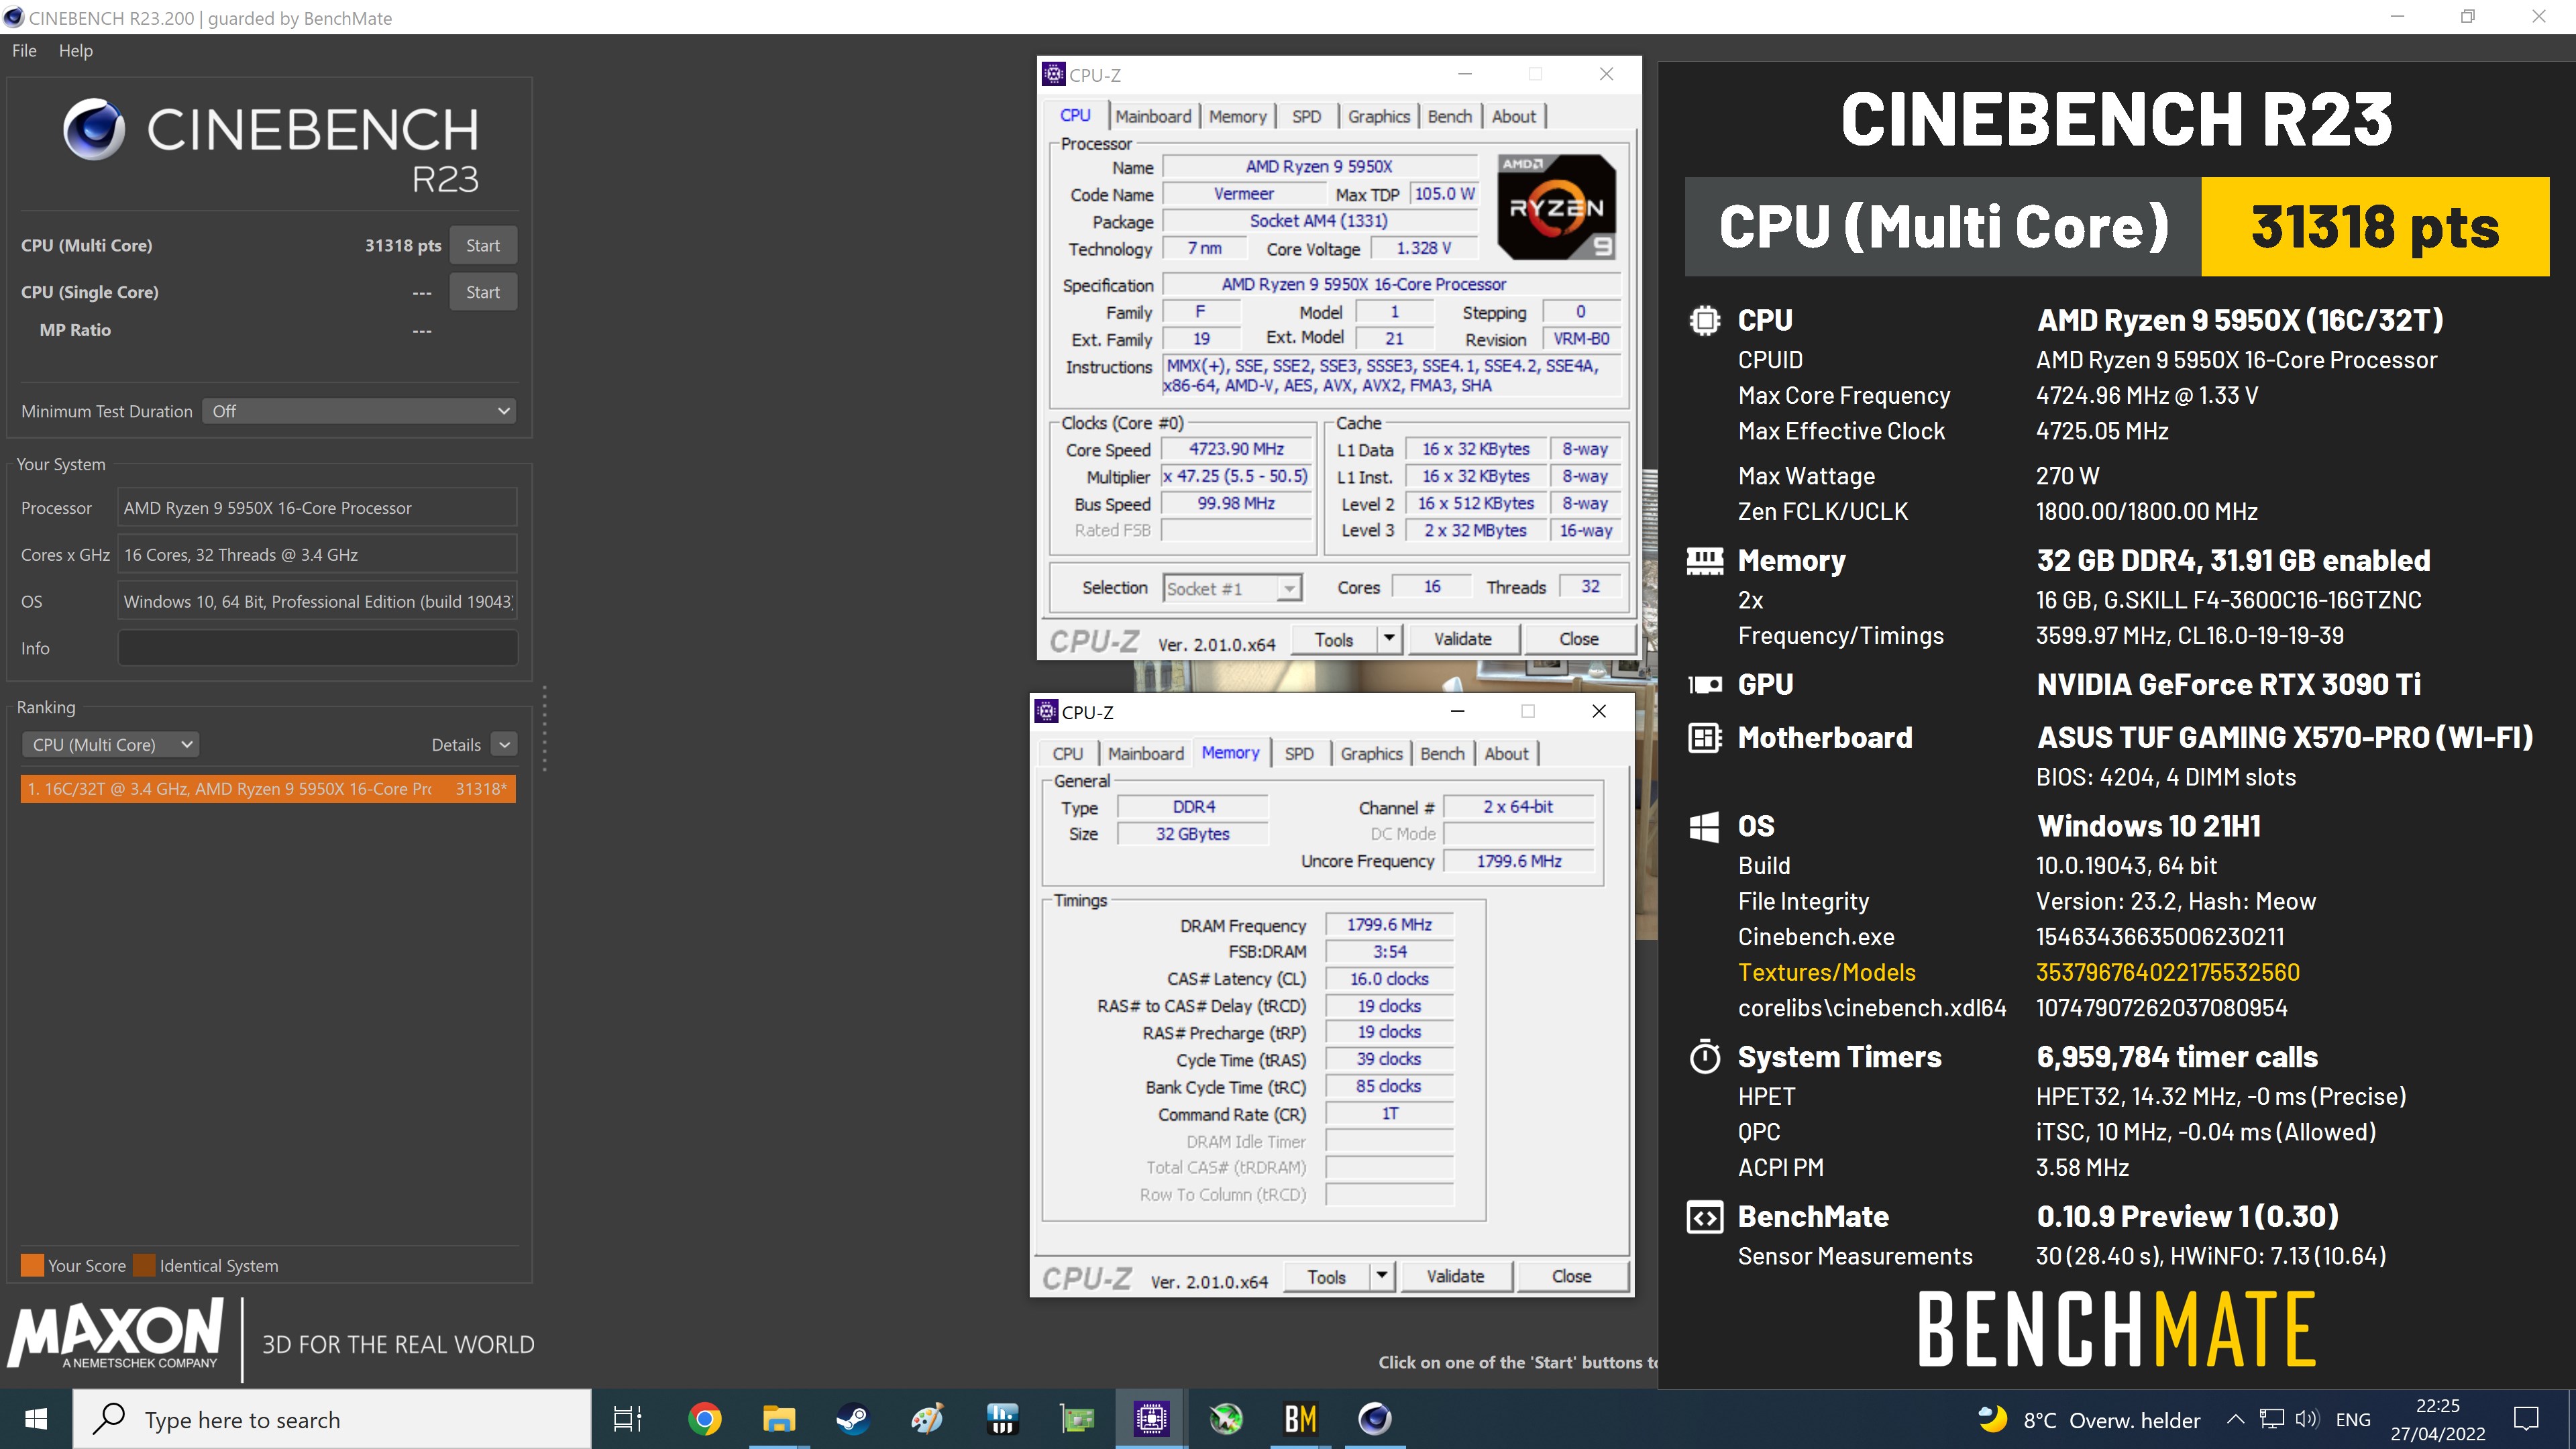Viewport: 2576px width, 1449px height.
Task: Open the Socket #1 selection dropdown
Action: (x=1232, y=589)
